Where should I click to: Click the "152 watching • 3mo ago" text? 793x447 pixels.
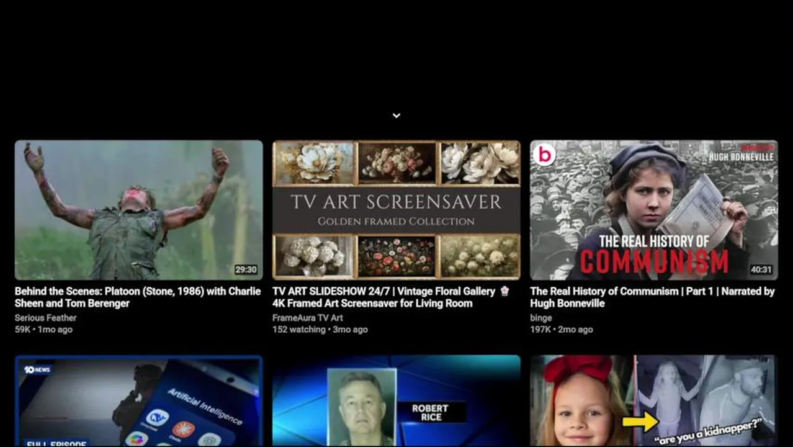click(320, 330)
